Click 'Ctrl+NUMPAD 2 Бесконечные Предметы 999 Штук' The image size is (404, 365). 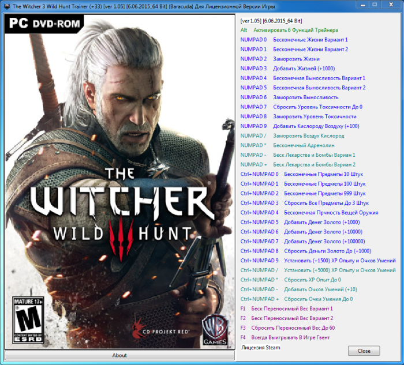303,193
